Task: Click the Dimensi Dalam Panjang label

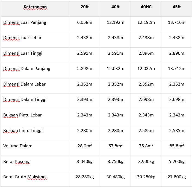Action: (27, 69)
